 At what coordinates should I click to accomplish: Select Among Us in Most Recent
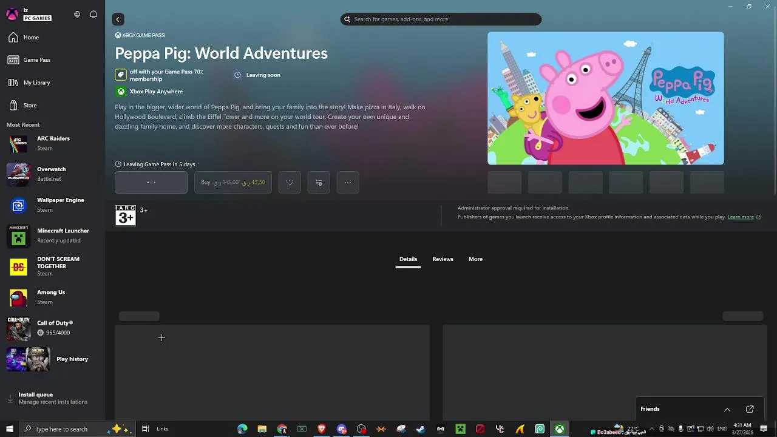coord(52,297)
